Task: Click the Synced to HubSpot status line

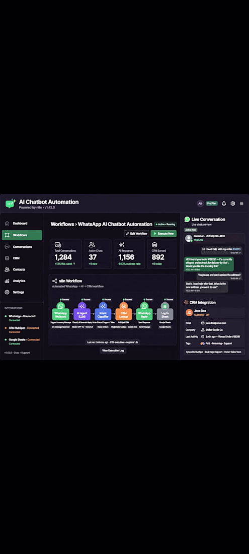Action: click(214, 352)
